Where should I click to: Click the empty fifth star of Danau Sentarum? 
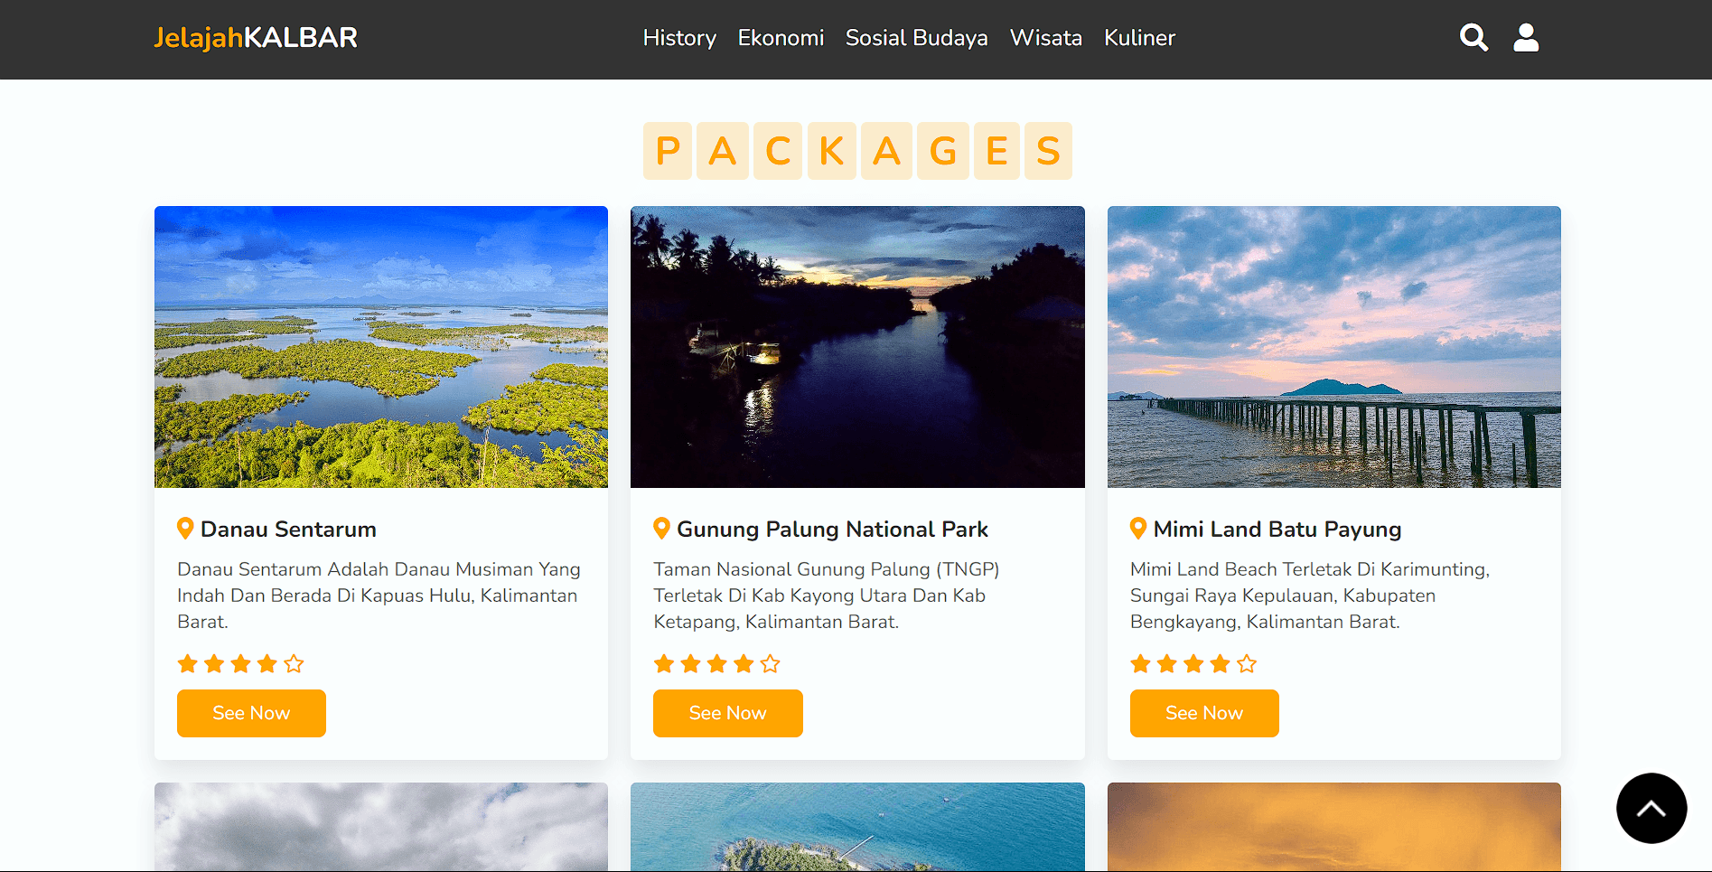click(294, 664)
